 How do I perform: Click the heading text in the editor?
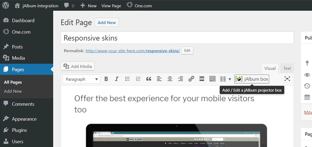164,104
